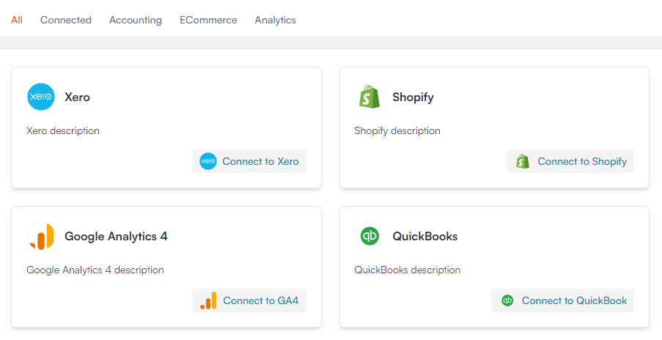
Task: Click the Connect to Xero button
Action: click(x=249, y=161)
